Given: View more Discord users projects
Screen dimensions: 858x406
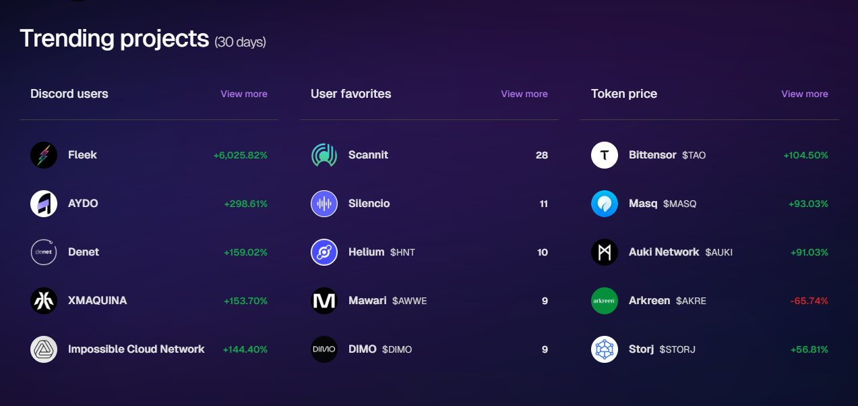Looking at the screenshot, I should pos(244,94).
